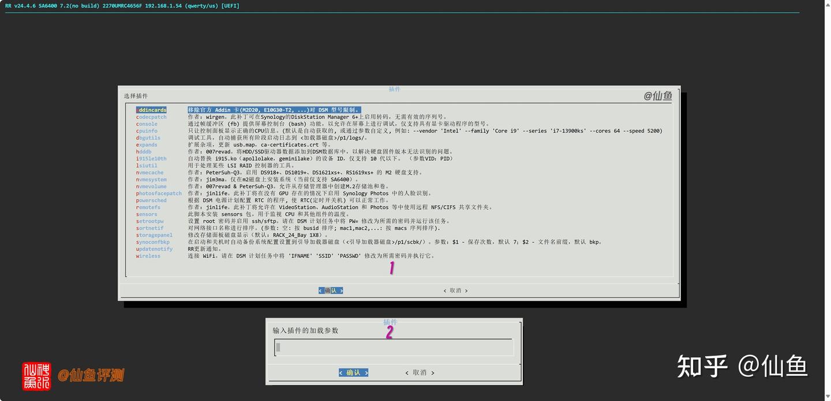The image size is (831, 401).
Task: Pick the synoconfbkp plugin row
Action: click(x=369, y=242)
